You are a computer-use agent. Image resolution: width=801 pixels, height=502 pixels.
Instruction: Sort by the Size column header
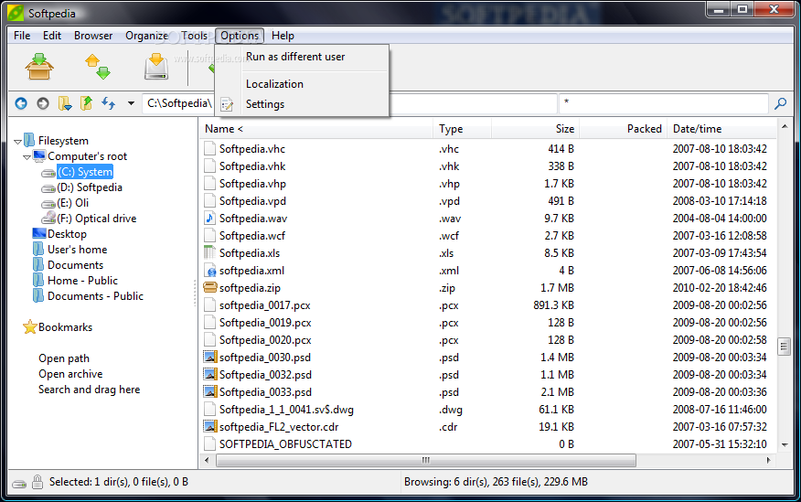pyautogui.click(x=535, y=129)
